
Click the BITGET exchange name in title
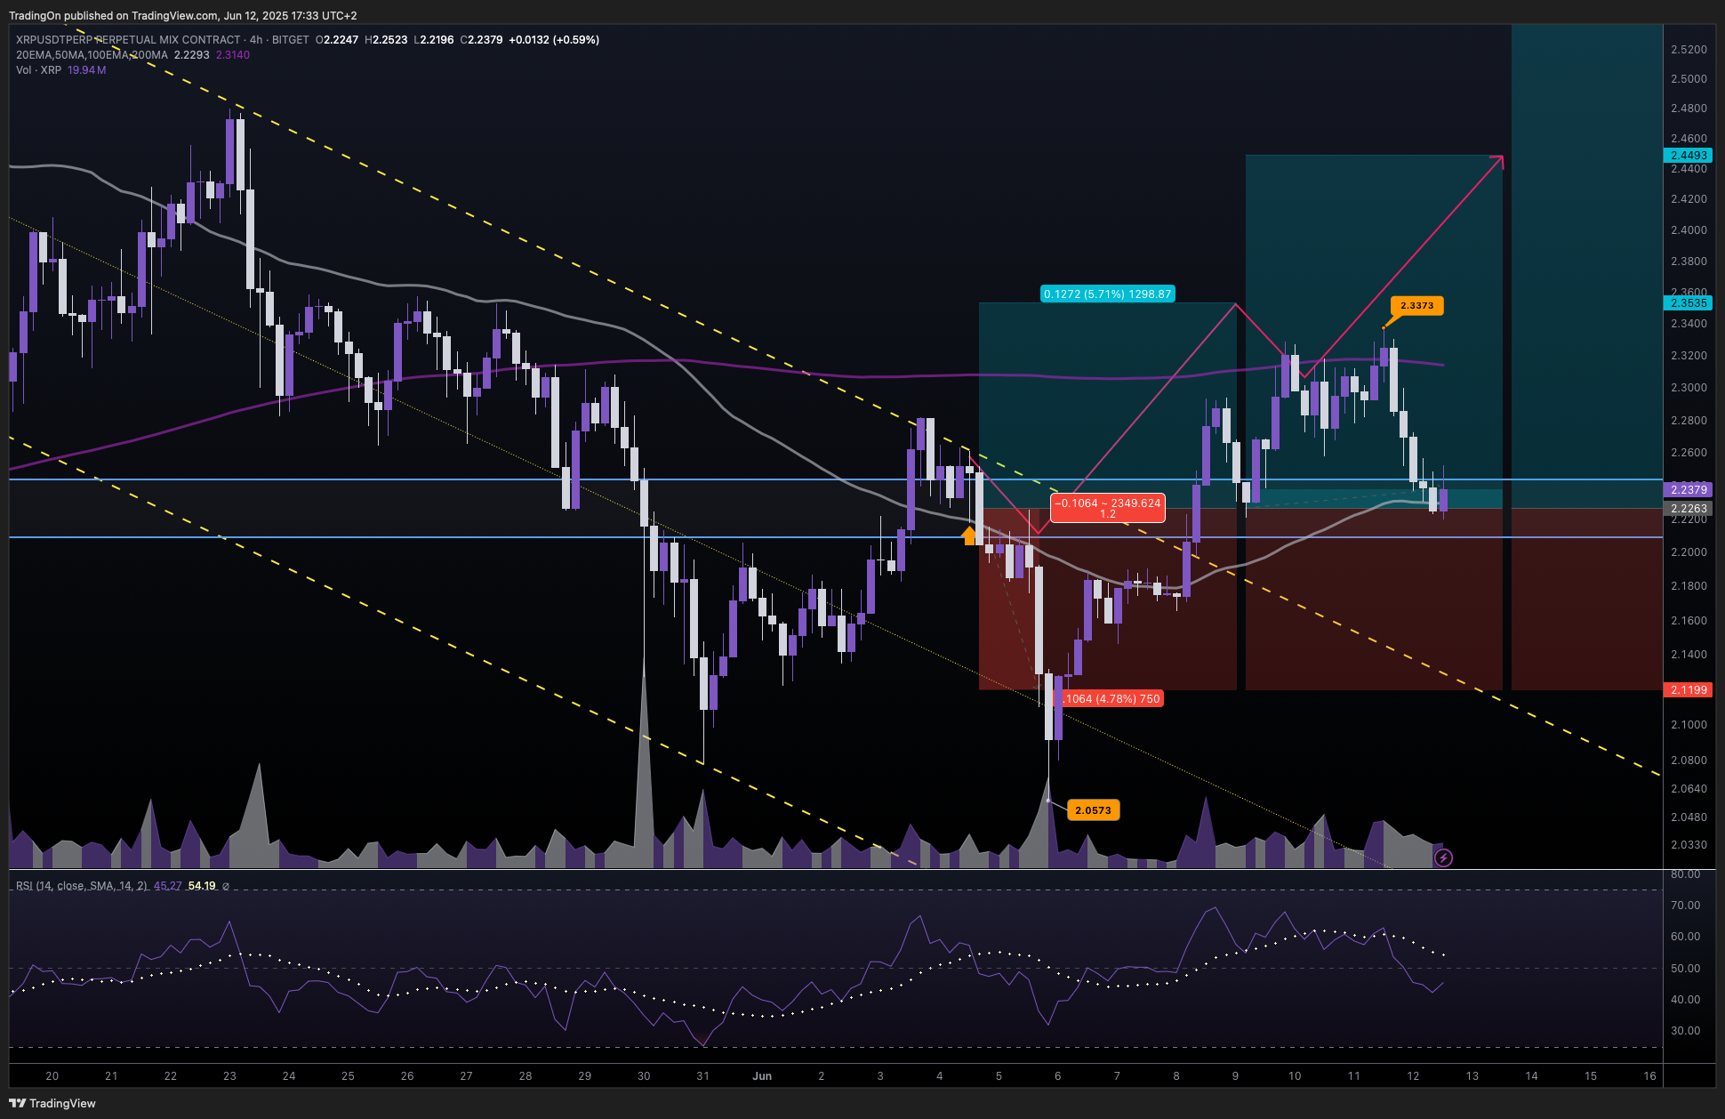click(291, 40)
